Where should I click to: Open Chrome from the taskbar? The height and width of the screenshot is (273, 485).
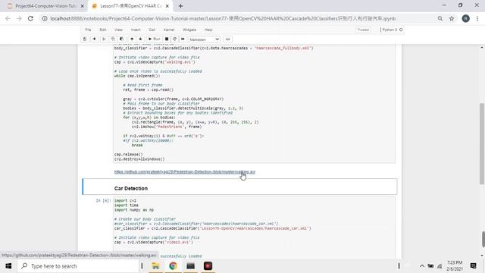tap(173, 266)
